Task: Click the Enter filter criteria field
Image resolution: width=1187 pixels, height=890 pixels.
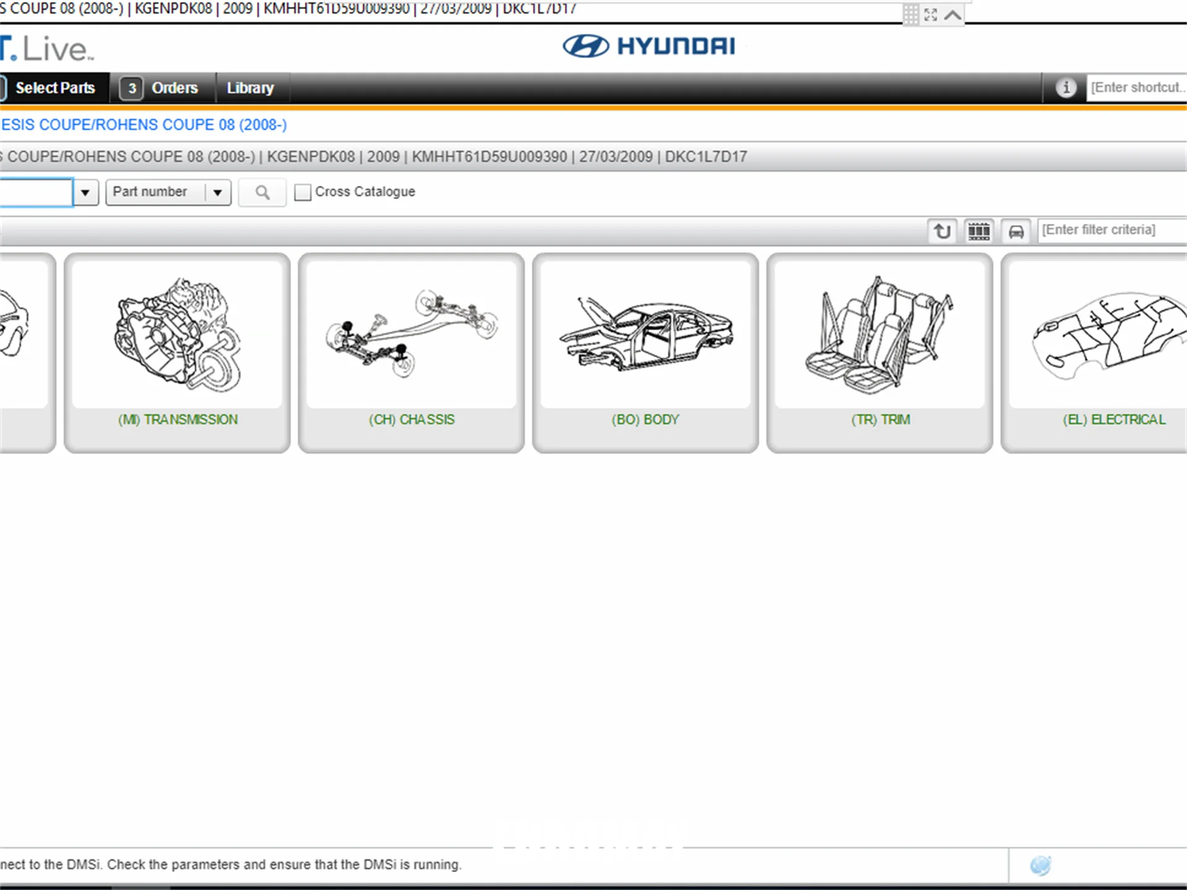Action: [x=1110, y=230]
